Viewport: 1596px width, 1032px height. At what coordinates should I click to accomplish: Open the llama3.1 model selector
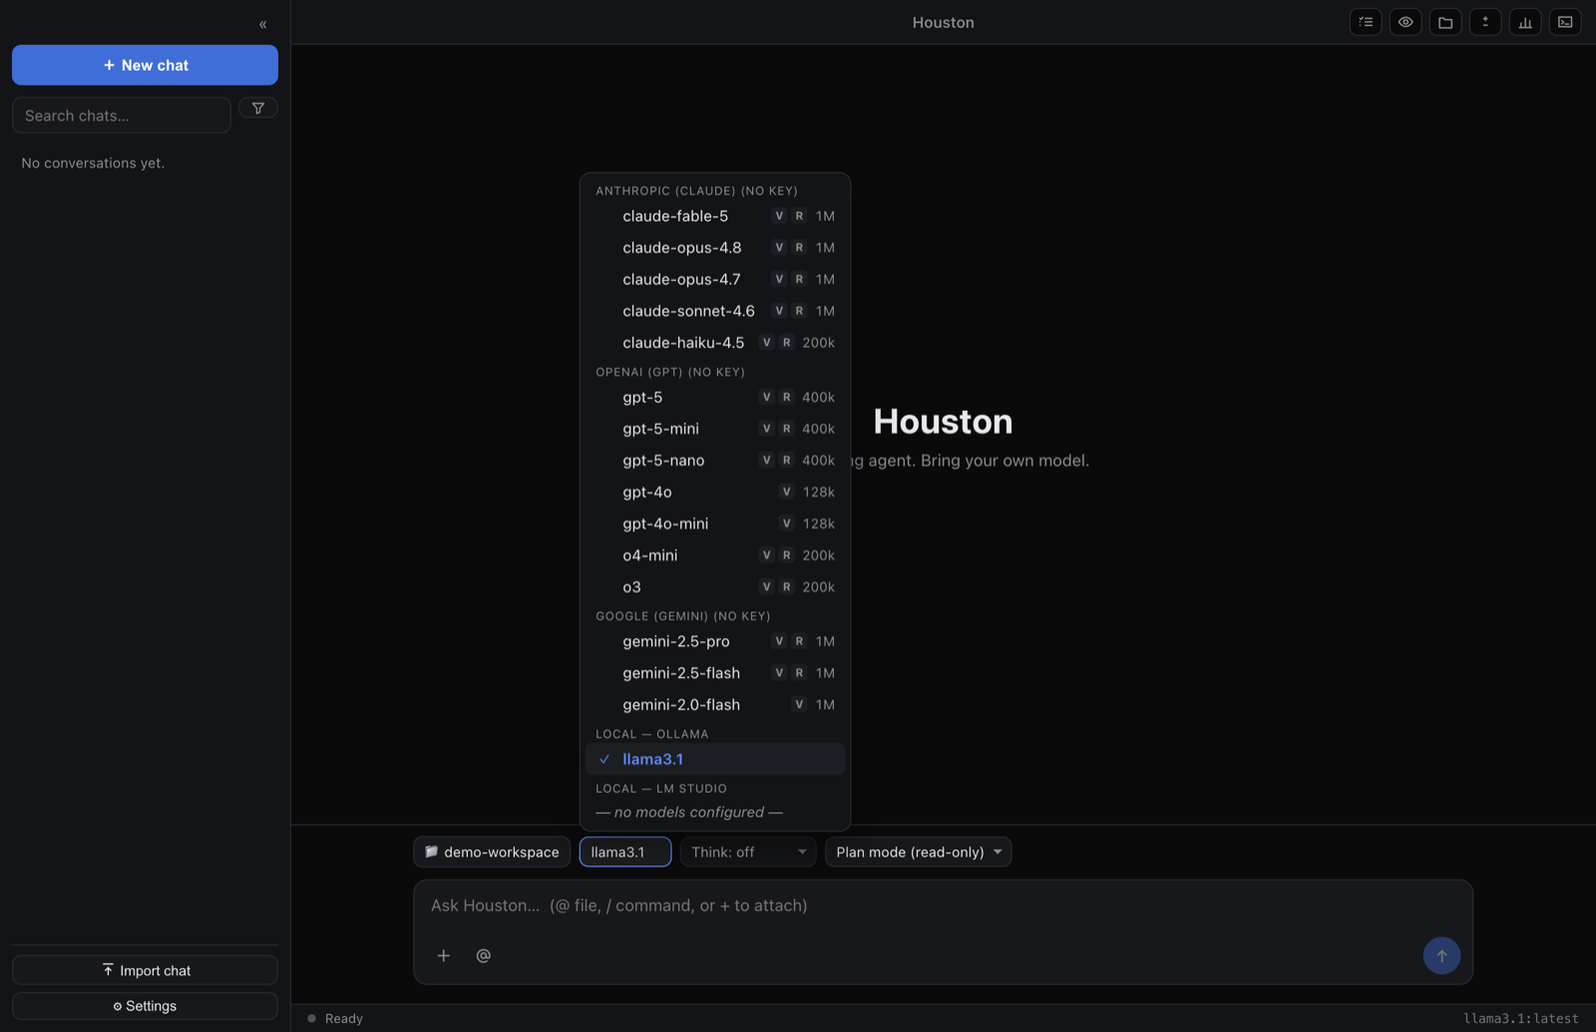(625, 852)
